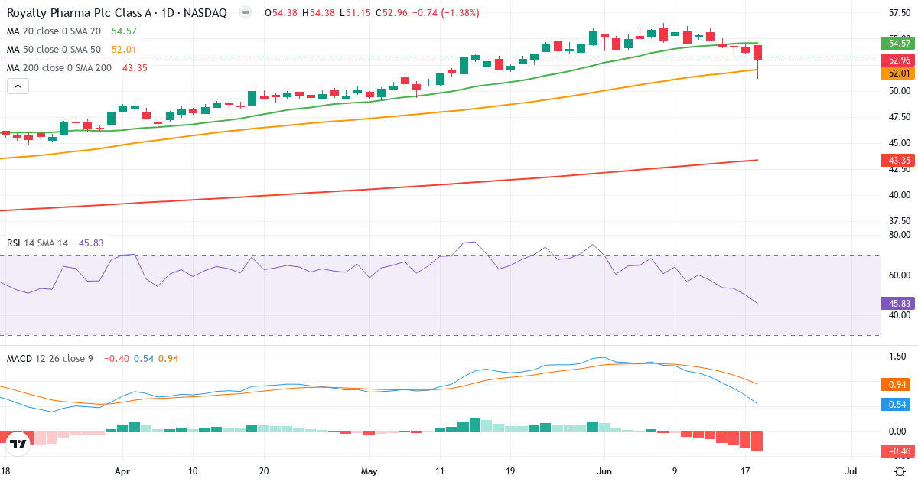Viewport: 918px width, 482px height.
Task: Click the C52.96 close value in header
Action: pos(391,13)
